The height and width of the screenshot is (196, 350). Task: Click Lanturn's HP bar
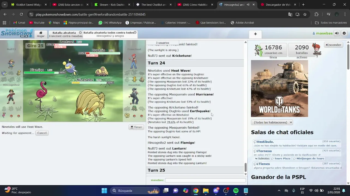click(x=71, y=44)
